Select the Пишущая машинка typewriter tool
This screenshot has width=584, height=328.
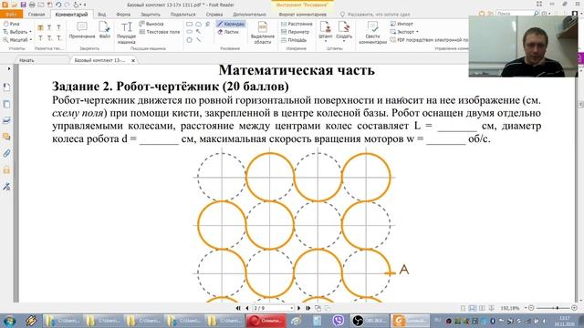pos(126,33)
